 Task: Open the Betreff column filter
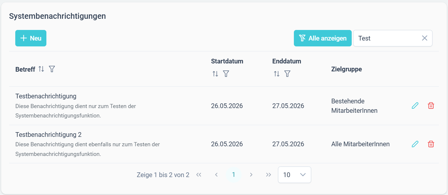tap(52, 69)
